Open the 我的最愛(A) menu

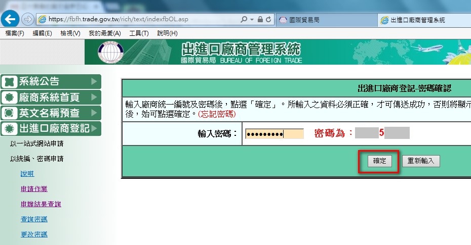(x=105, y=33)
